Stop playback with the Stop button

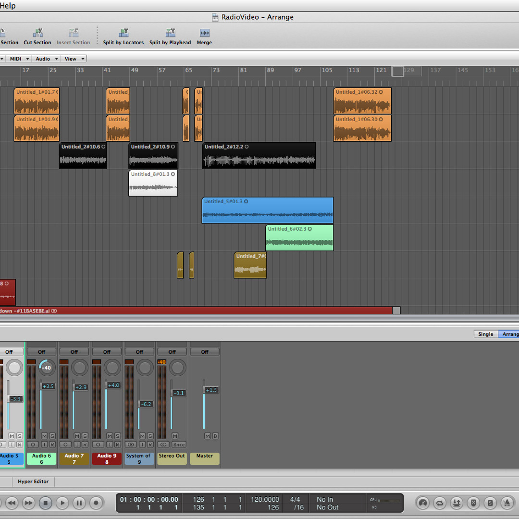(x=46, y=503)
